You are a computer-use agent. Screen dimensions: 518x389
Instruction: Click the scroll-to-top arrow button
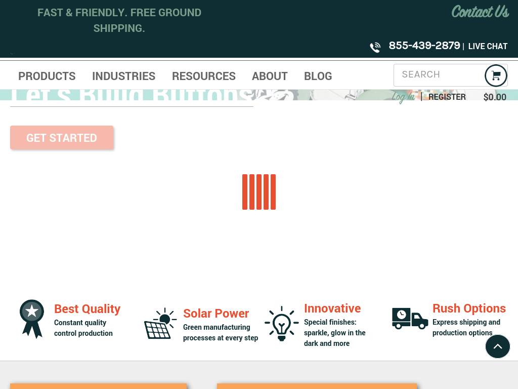pyautogui.click(x=498, y=346)
